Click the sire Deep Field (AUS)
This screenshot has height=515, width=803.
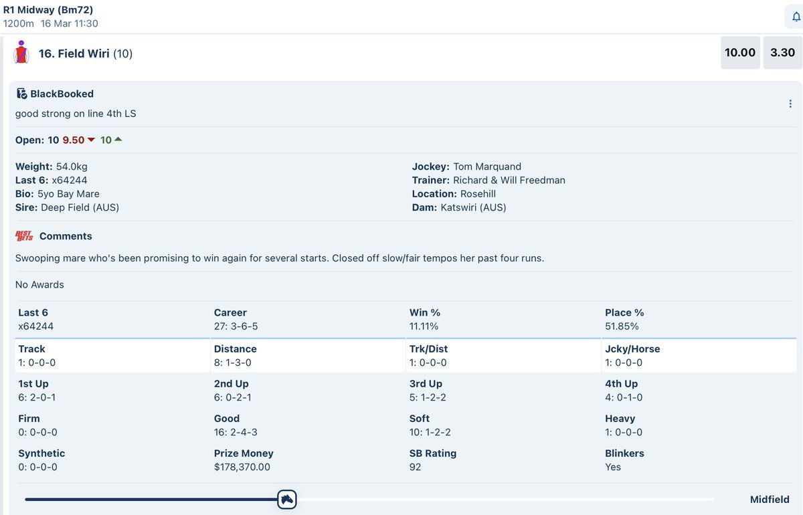[x=80, y=207]
